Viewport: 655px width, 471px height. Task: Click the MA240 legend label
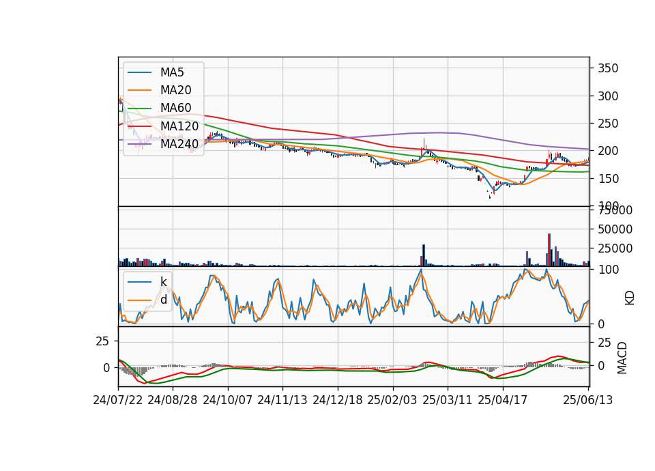(179, 144)
